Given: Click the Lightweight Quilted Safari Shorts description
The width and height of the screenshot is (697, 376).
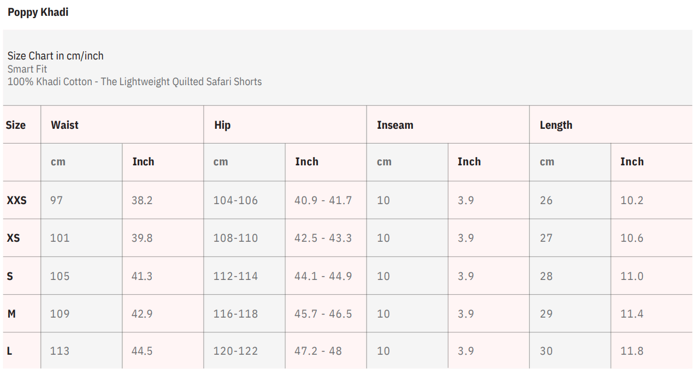Looking at the screenshot, I should click(134, 82).
